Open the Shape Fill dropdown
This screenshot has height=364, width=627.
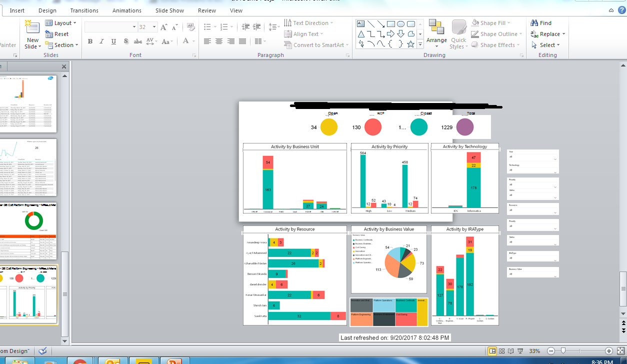point(491,23)
